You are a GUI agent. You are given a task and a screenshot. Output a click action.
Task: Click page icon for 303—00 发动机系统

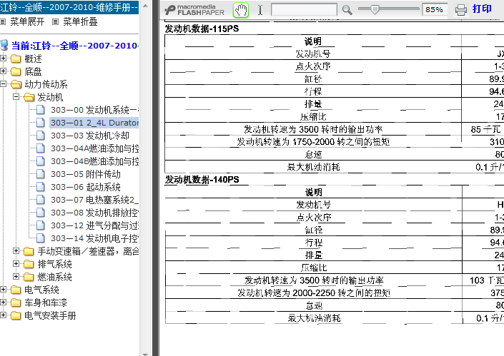tap(41, 110)
